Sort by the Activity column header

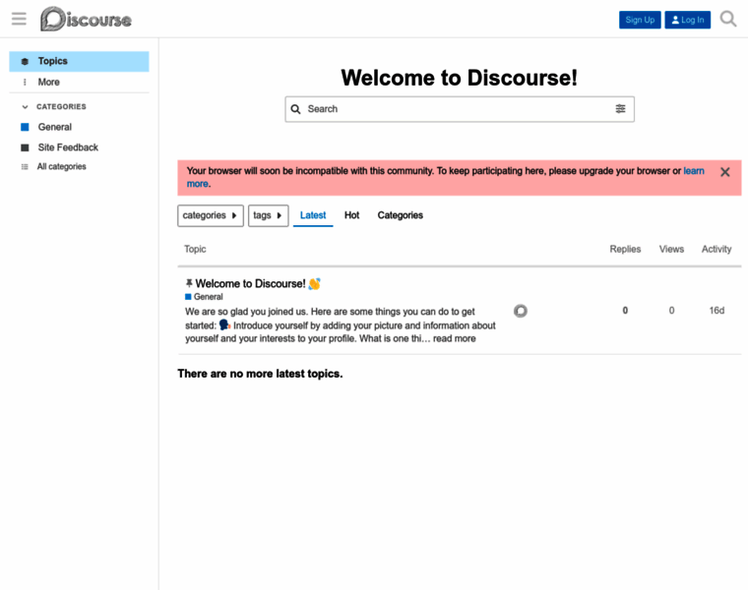click(x=717, y=249)
